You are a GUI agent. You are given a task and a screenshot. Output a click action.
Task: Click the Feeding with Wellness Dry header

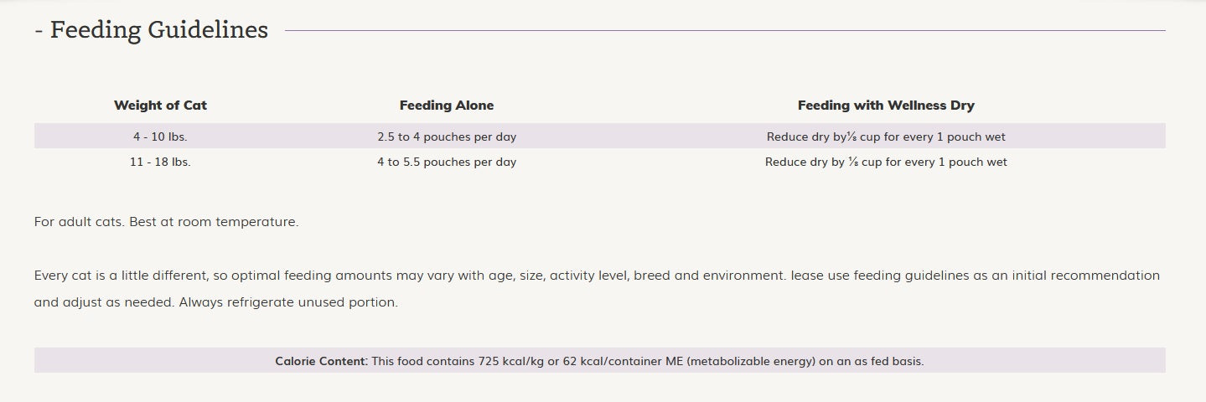886,106
